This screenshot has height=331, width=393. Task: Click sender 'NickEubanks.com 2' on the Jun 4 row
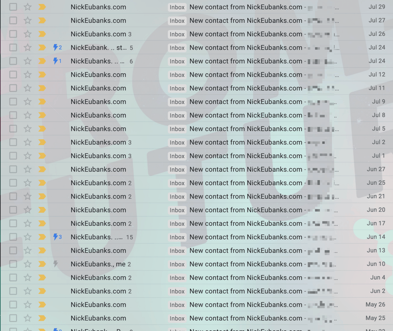click(101, 278)
